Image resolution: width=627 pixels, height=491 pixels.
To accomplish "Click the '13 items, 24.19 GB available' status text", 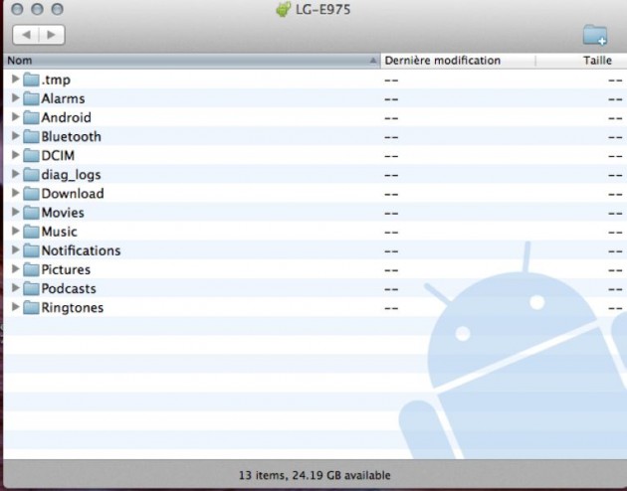I will click(314, 475).
